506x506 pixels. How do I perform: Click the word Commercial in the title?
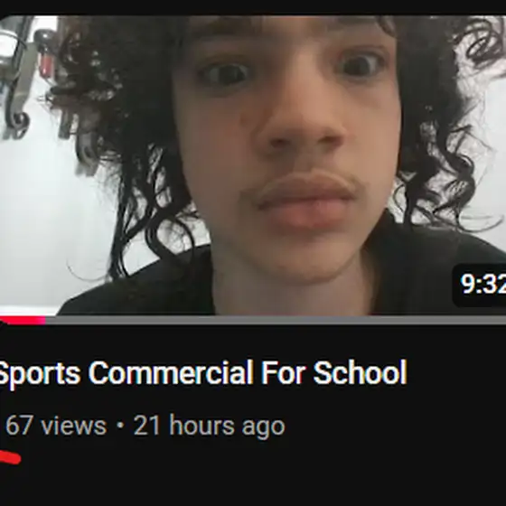[171, 372]
